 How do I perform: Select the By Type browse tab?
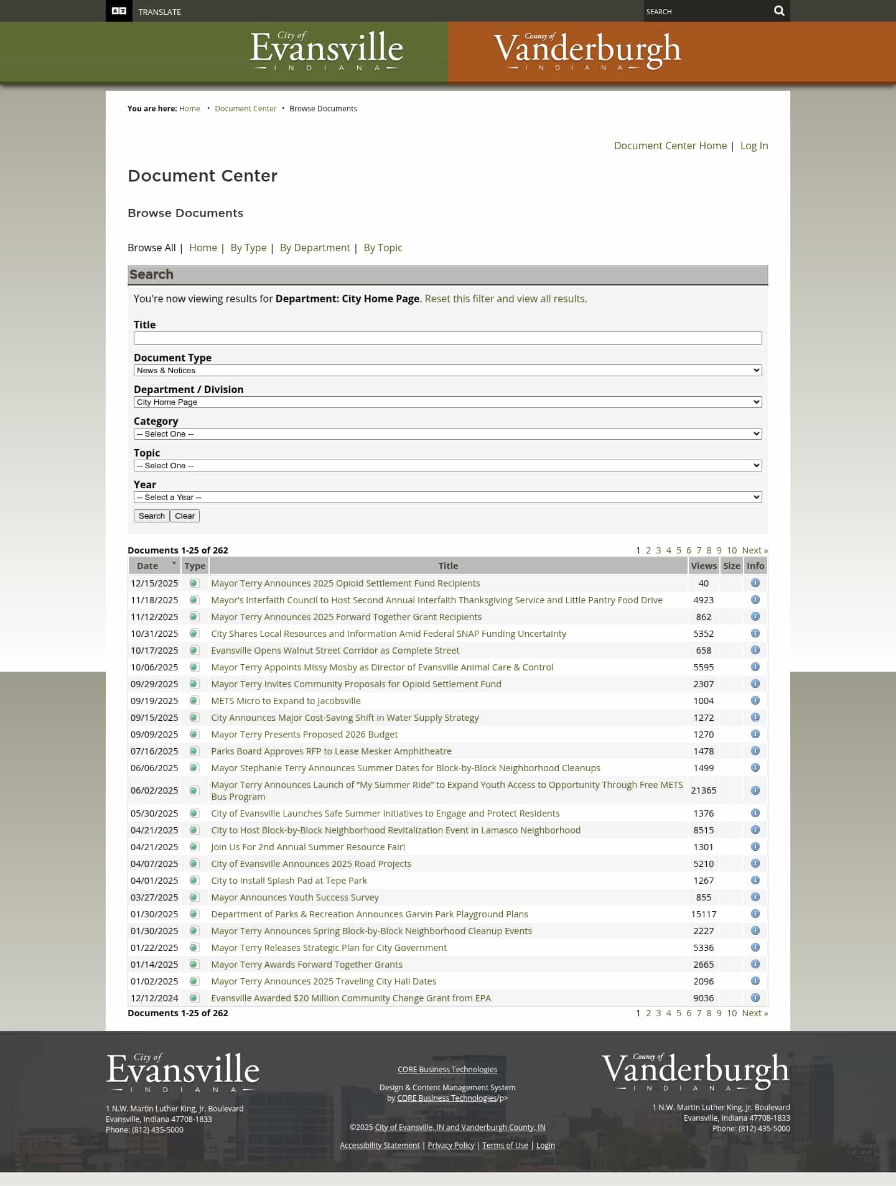click(248, 248)
